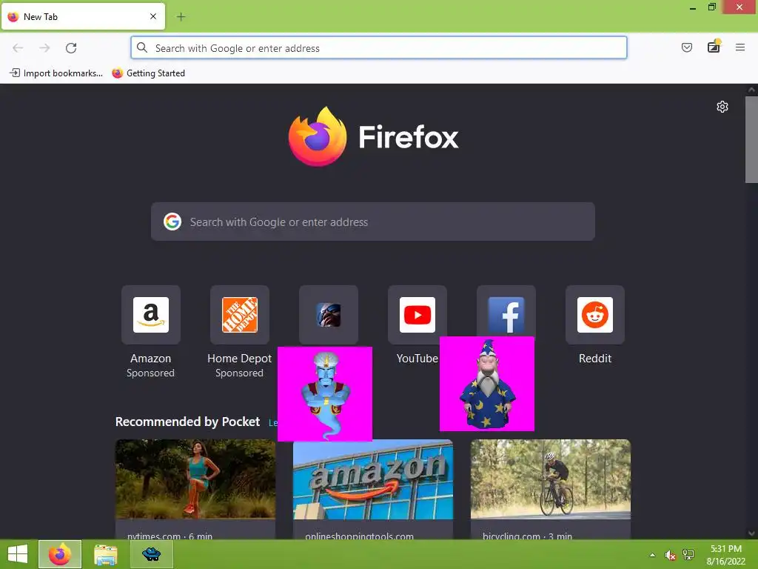The width and height of the screenshot is (758, 569).
Task: Show hidden system tray icons arrow
Action: click(x=652, y=555)
